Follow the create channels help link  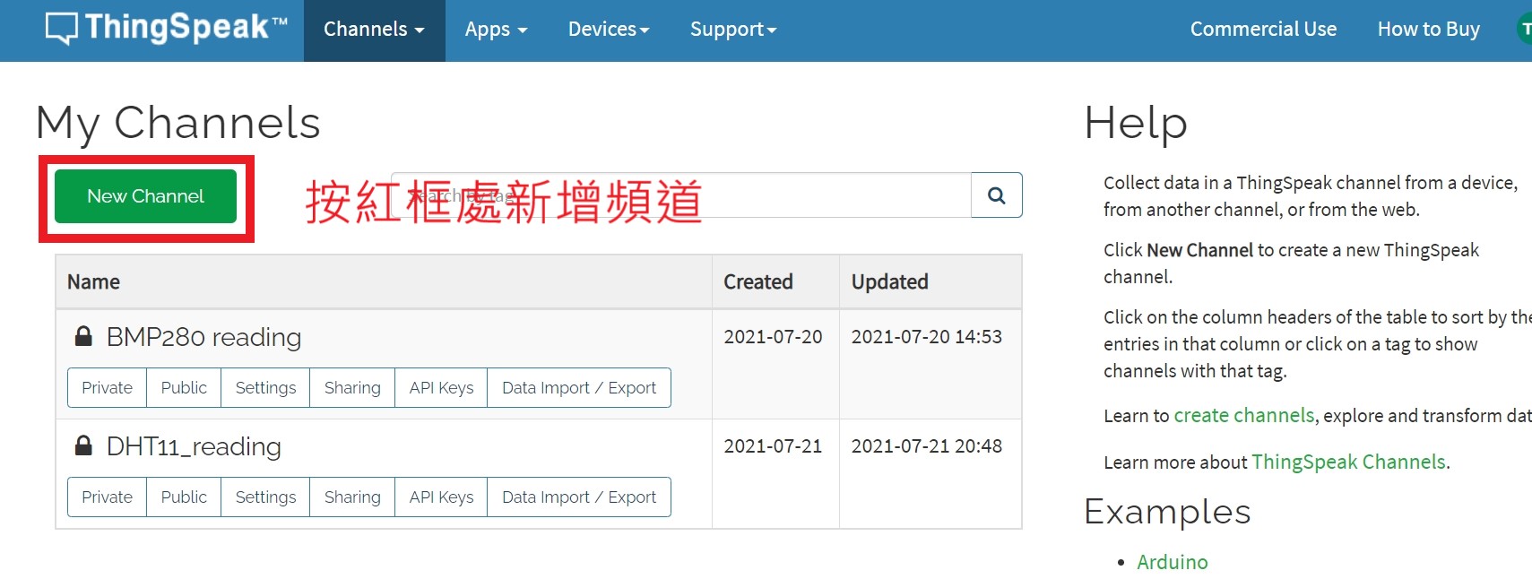coord(1243,415)
